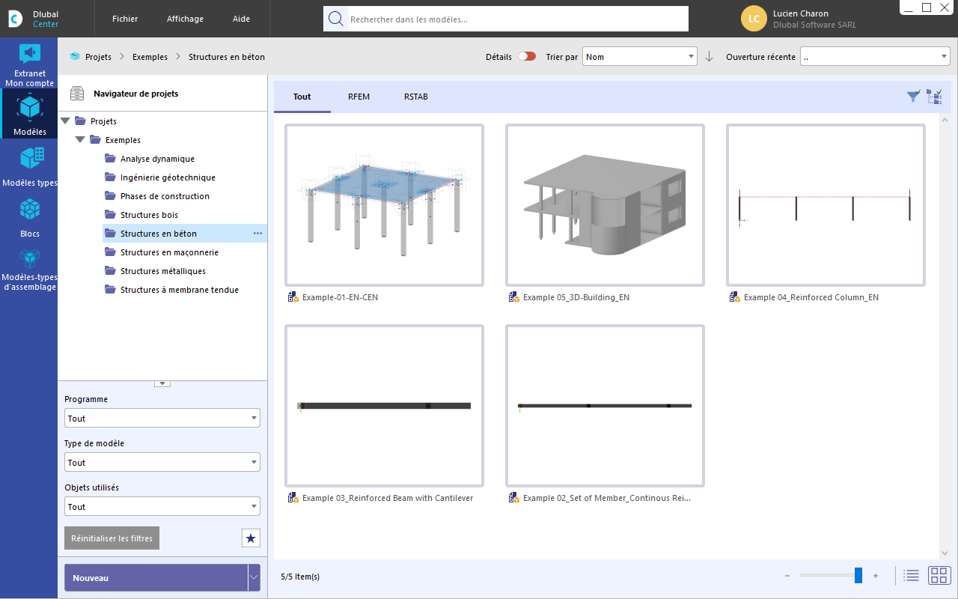Screen dimensions: 958x599
Task: Toggle the Détails switch
Action: (x=527, y=56)
